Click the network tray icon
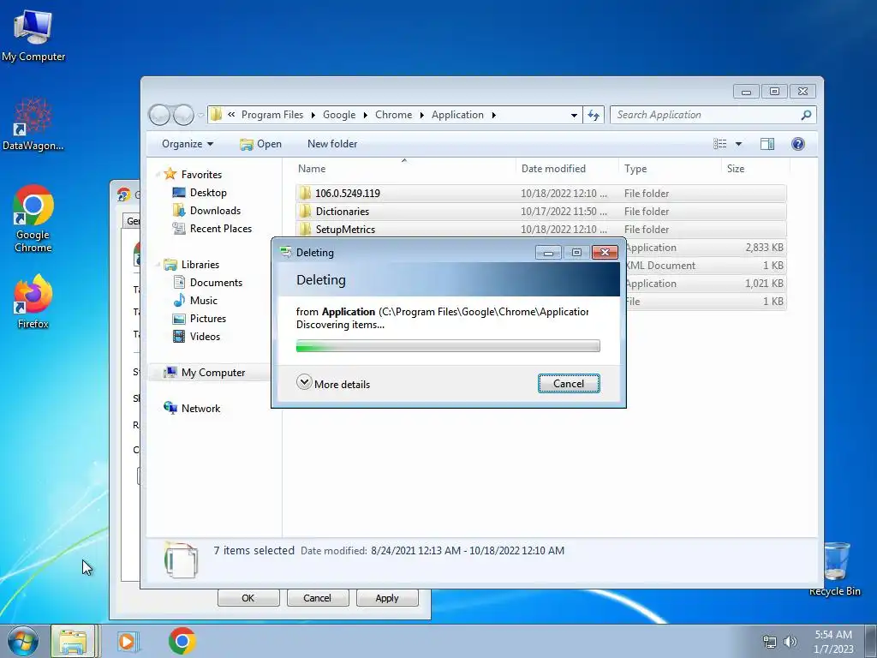Viewport: 877px width, 658px height. click(x=770, y=642)
